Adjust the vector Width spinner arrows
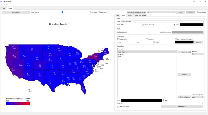 154,42
